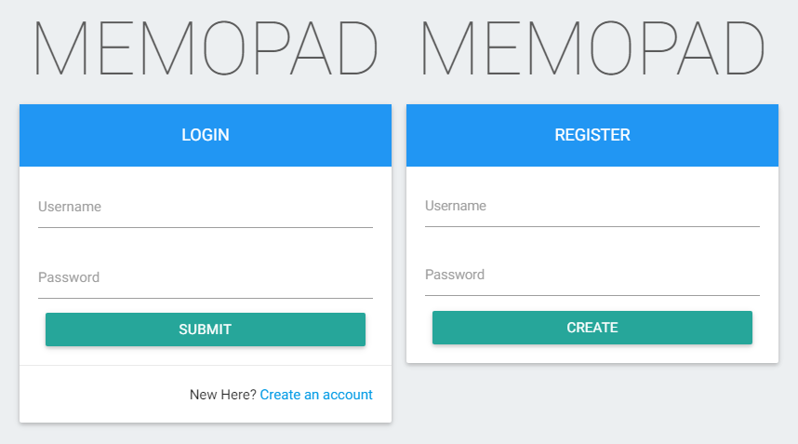
Task: Click the LOGIN header text
Action: pos(205,135)
